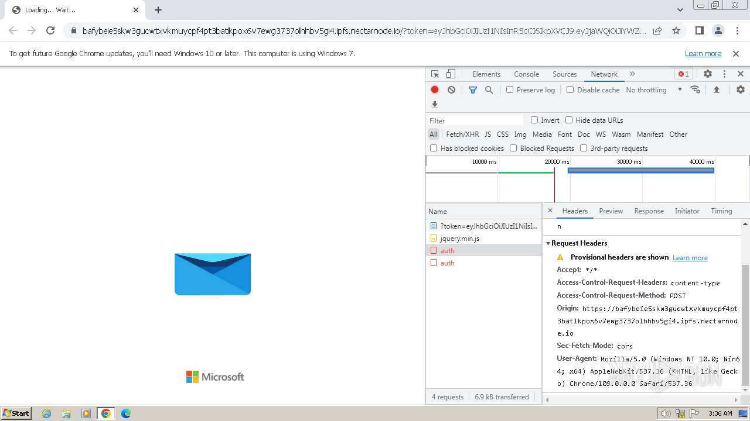Show more DevTools tabs chevron
Viewport: 750px width, 421px height.
(632, 74)
